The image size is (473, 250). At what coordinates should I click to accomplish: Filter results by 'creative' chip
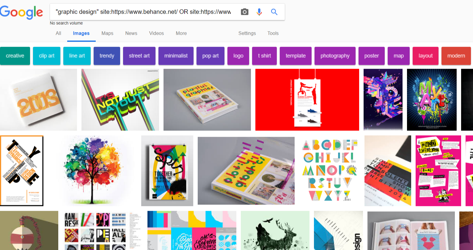point(15,56)
